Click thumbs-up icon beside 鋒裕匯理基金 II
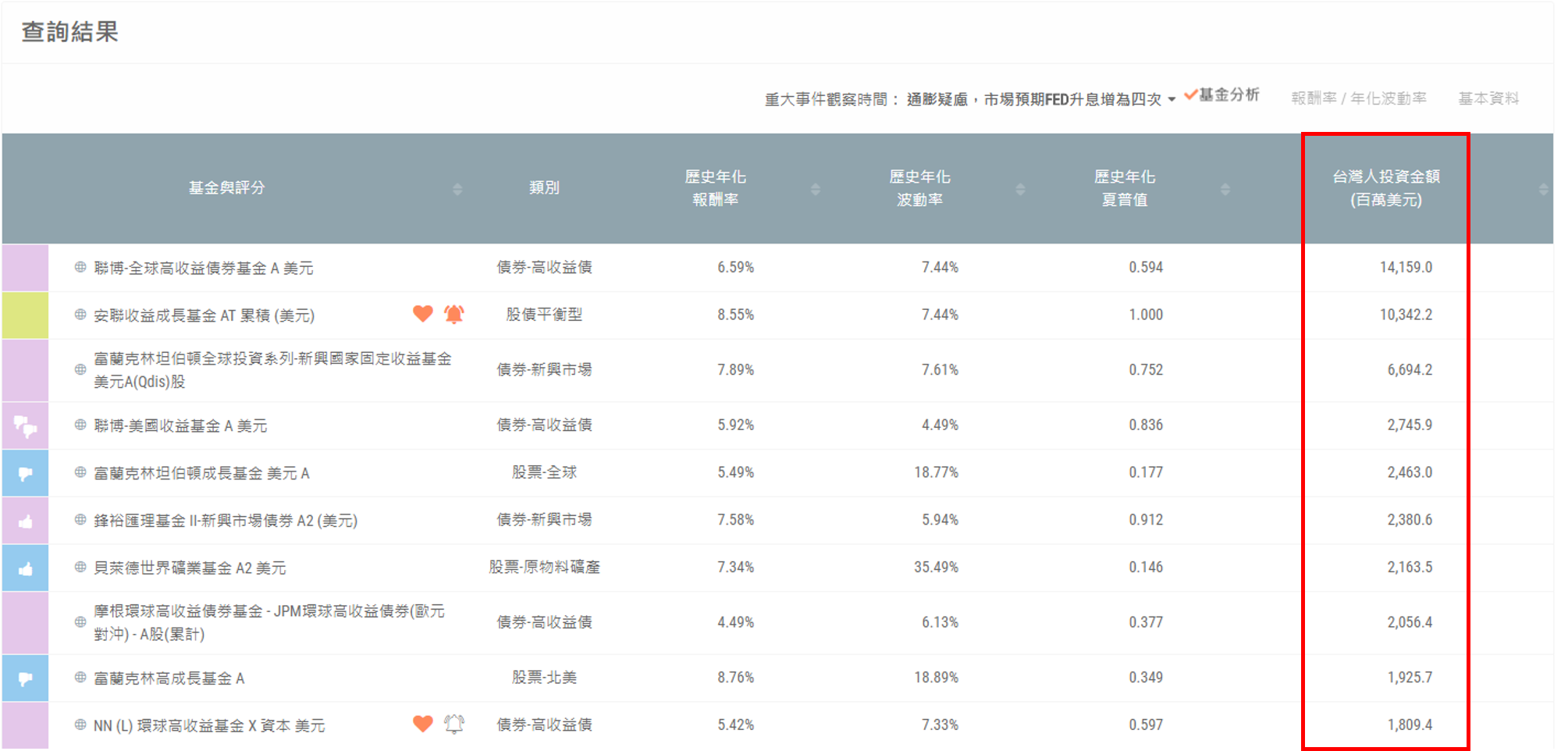This screenshot has height=751, width=1561. (x=24, y=520)
